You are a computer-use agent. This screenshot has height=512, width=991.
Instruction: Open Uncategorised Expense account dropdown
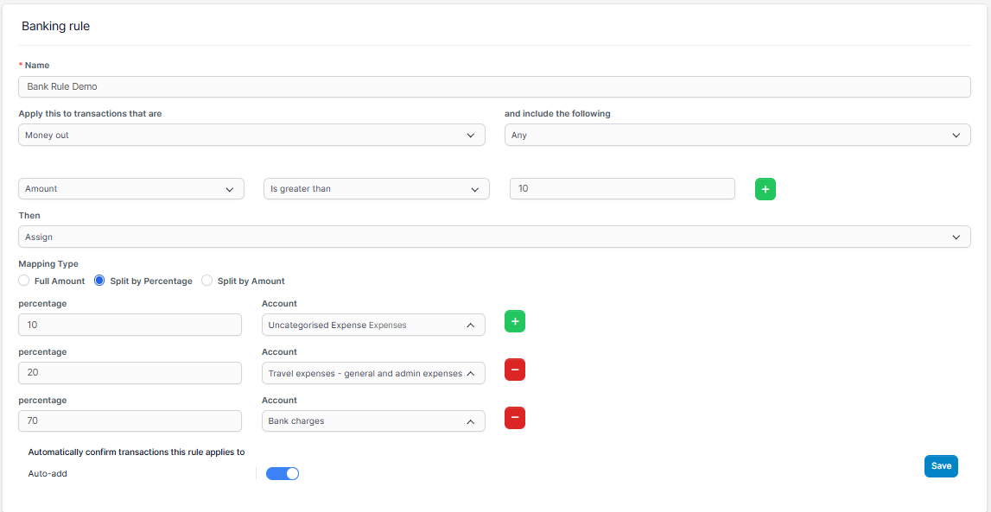pyautogui.click(x=372, y=325)
